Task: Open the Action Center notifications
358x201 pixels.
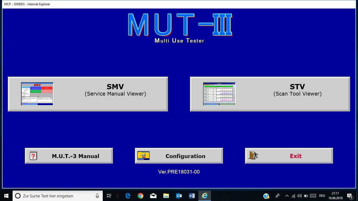Action: 350,196
